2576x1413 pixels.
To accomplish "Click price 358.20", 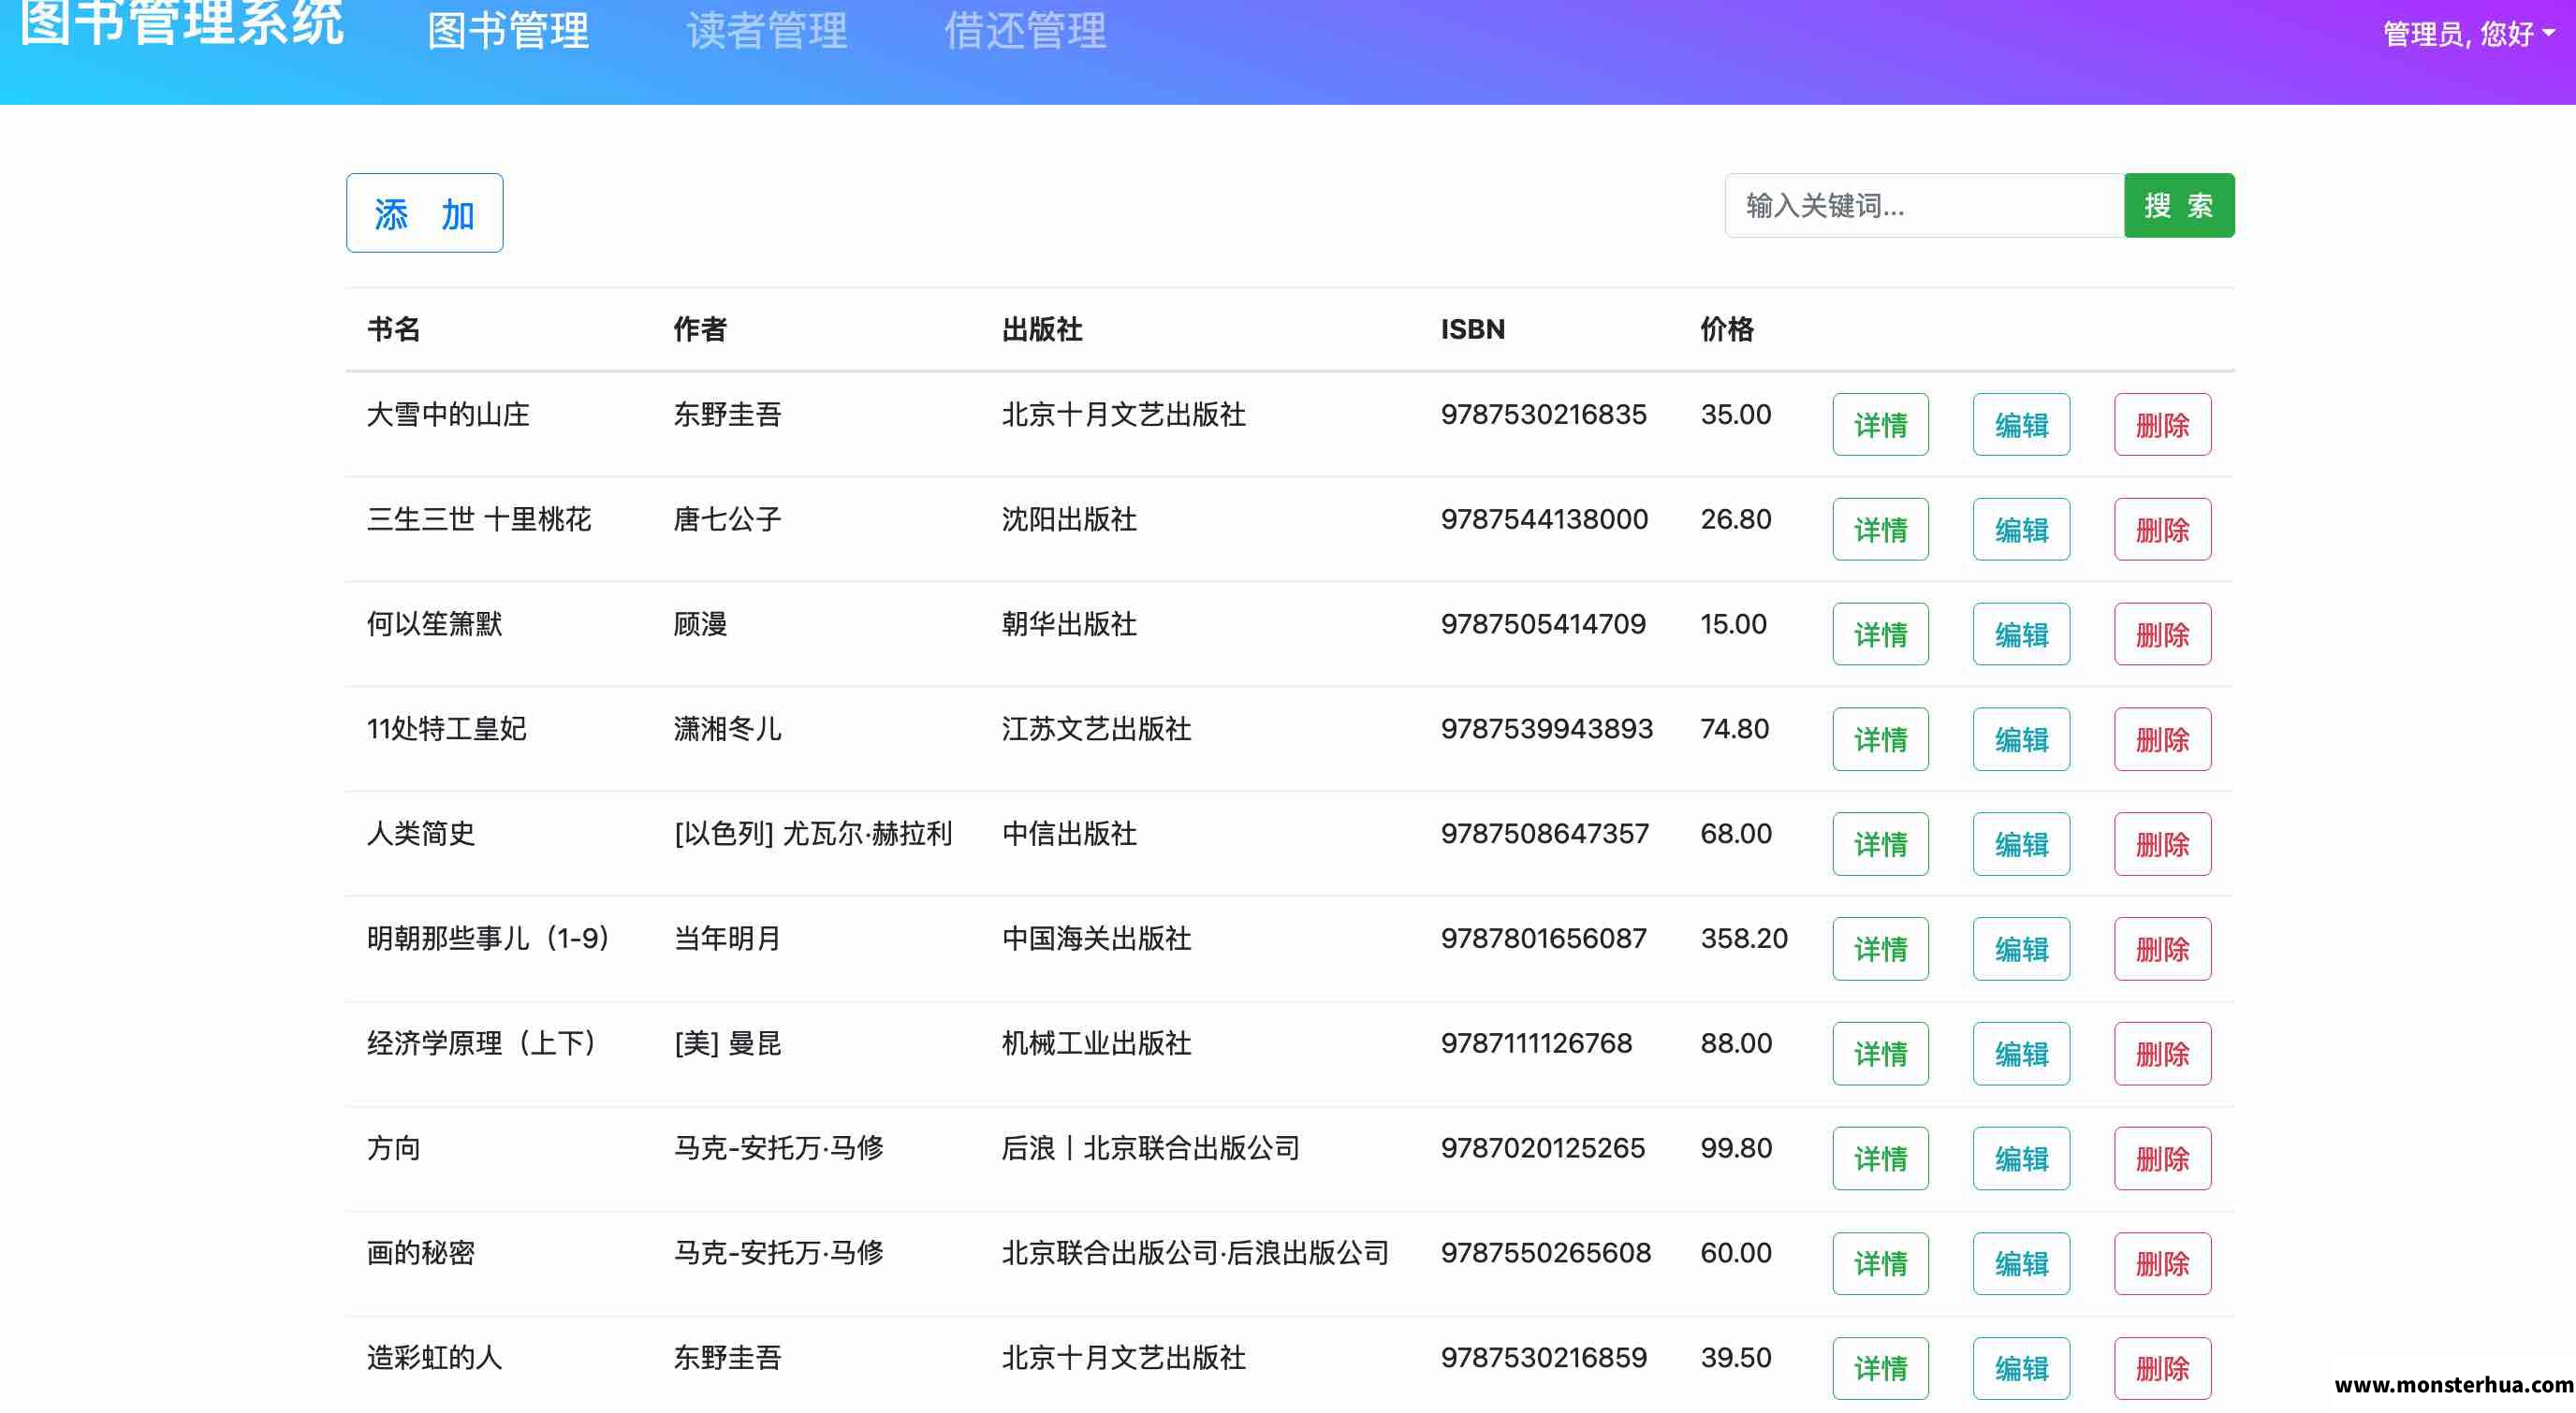I will pos(1744,939).
